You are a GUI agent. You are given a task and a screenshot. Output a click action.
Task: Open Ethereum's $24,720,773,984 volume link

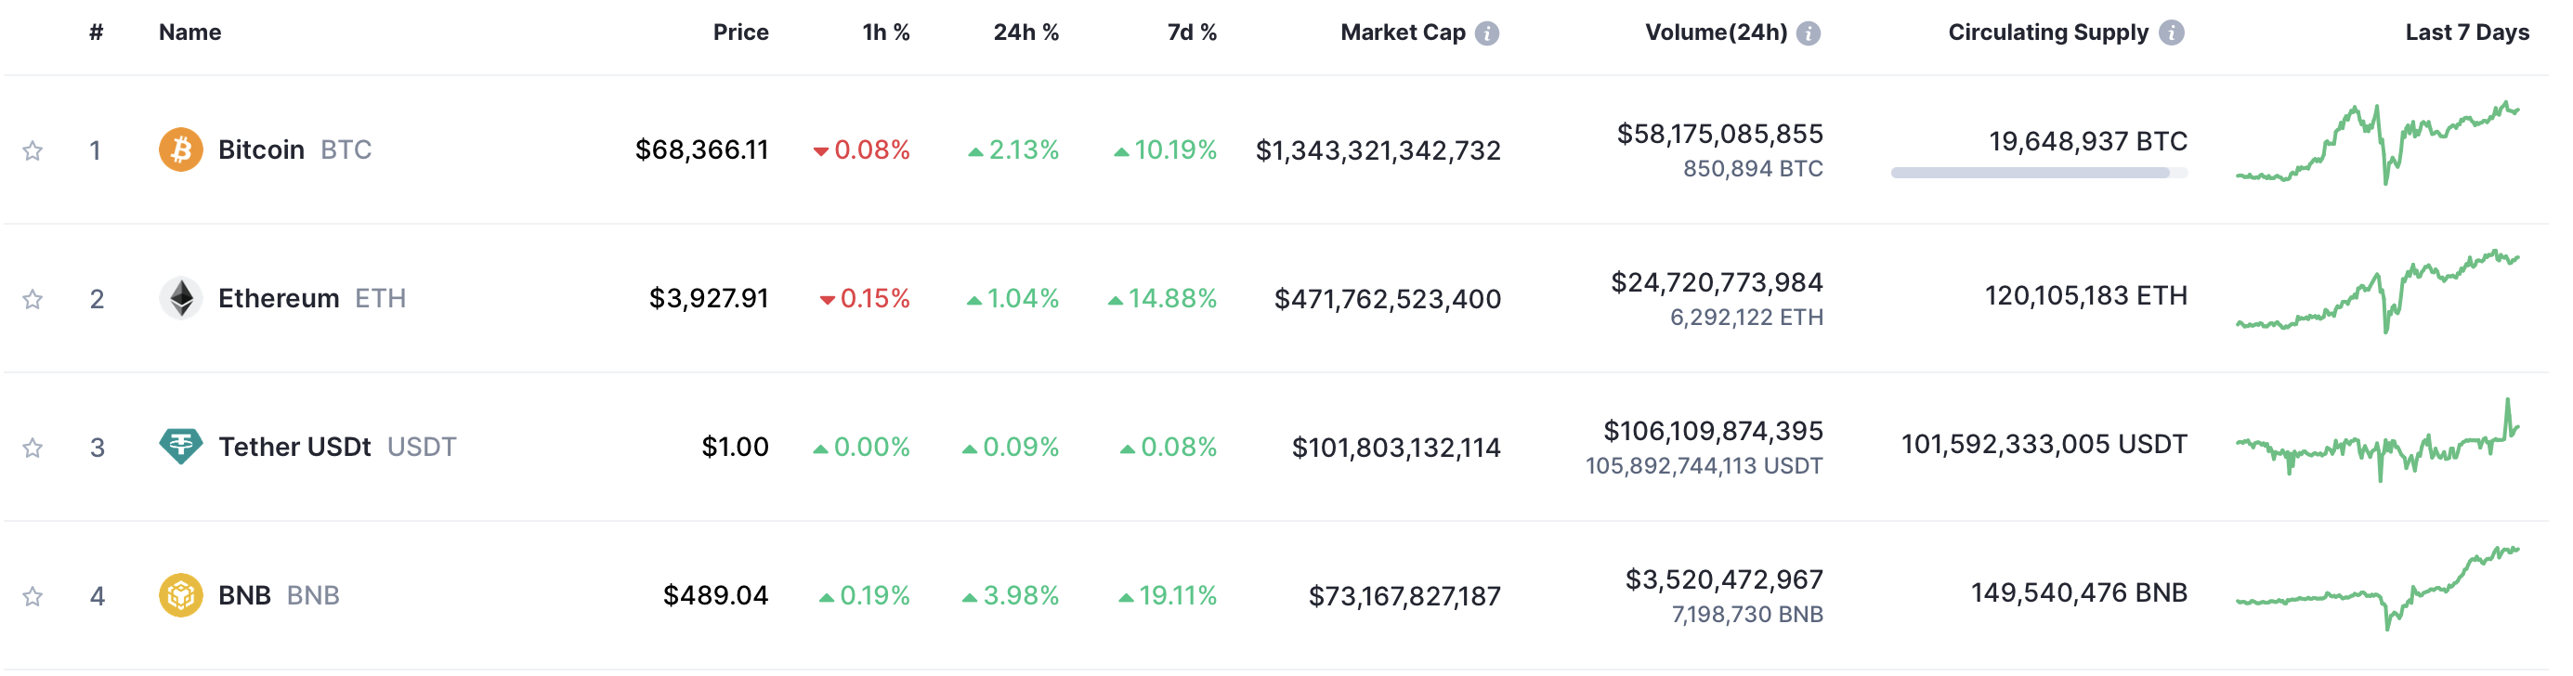tap(1716, 282)
